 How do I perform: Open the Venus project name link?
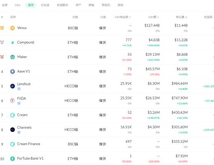tap(22, 28)
